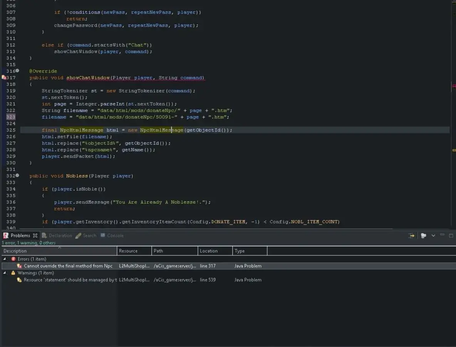
Task: Collapse the method folding toggle at line 316
Action: (17, 71)
